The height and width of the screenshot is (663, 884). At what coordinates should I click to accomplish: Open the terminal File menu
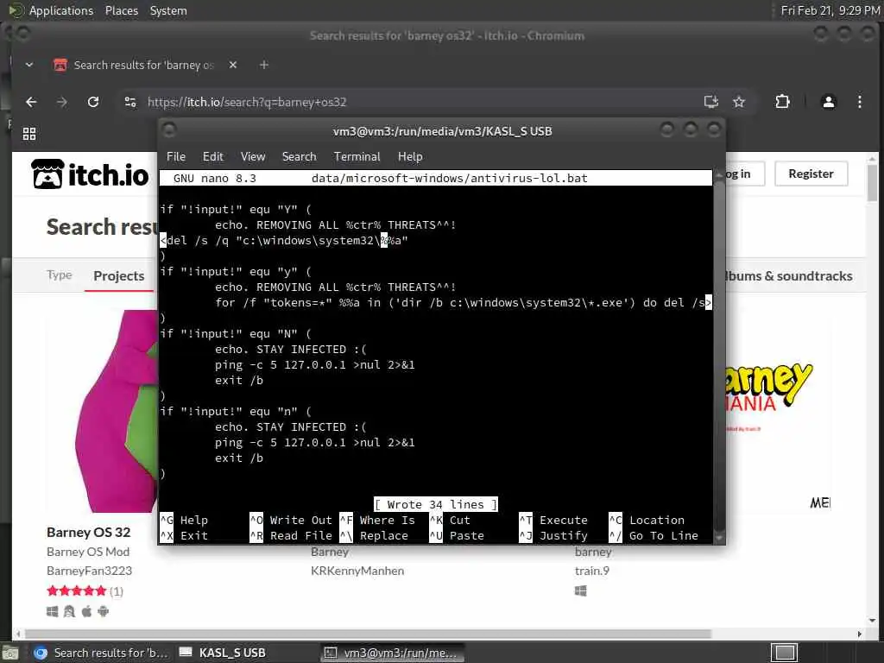click(x=176, y=157)
